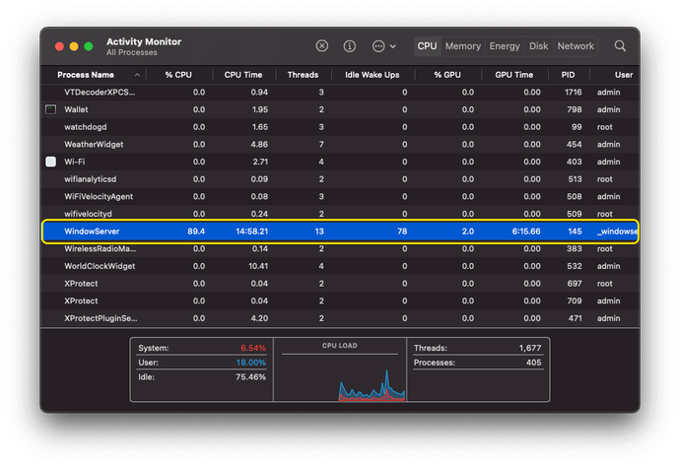The image size is (680, 466).
Task: Toggle Process Name sort direction arrow
Action: pyautogui.click(x=137, y=75)
